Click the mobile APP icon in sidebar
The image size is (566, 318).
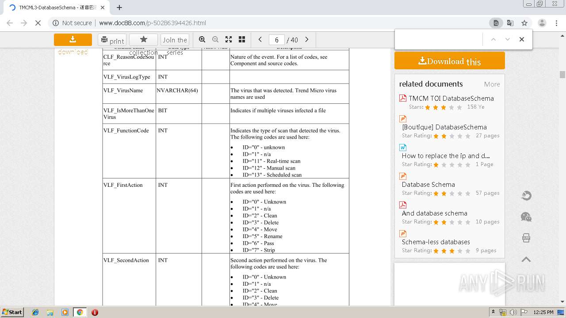click(526, 238)
